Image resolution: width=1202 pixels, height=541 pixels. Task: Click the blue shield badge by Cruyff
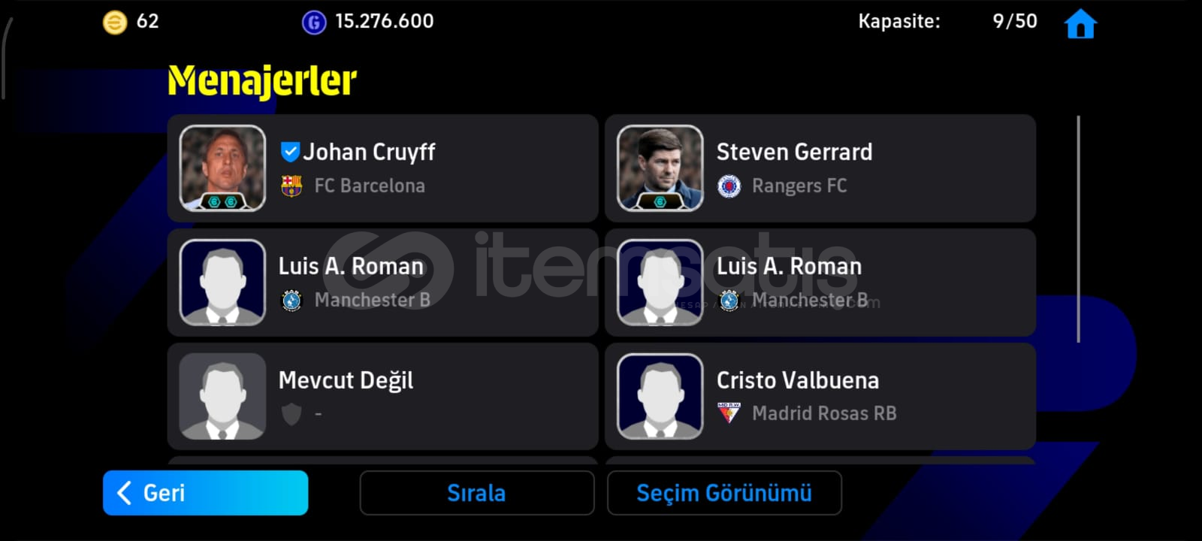click(290, 153)
